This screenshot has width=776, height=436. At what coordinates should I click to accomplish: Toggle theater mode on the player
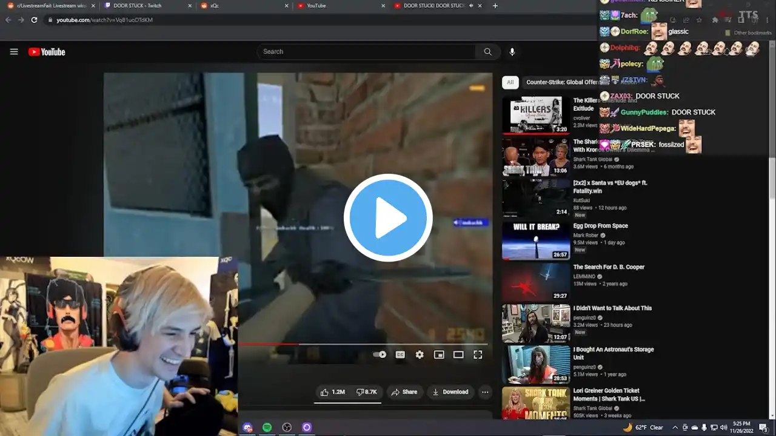point(458,355)
